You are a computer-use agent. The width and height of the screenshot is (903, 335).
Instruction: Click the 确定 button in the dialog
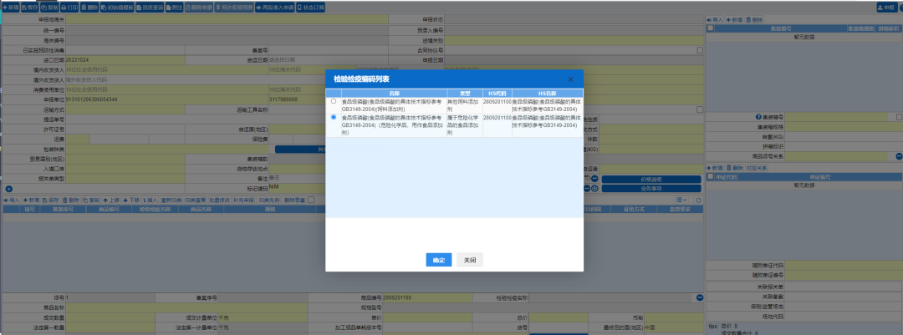click(438, 260)
